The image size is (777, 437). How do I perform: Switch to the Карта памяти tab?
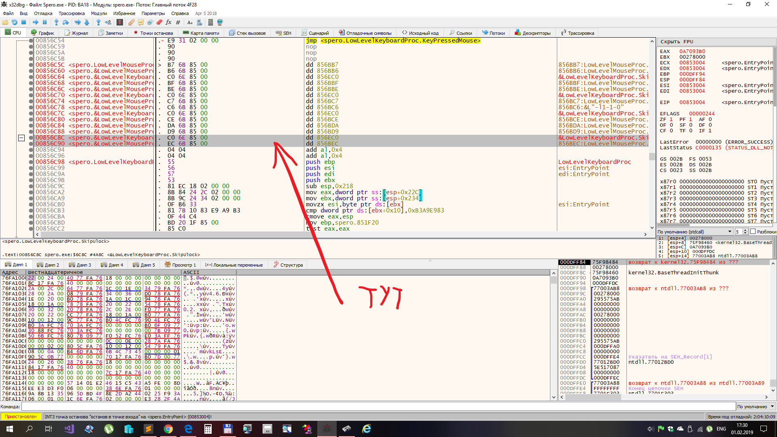pyautogui.click(x=201, y=33)
